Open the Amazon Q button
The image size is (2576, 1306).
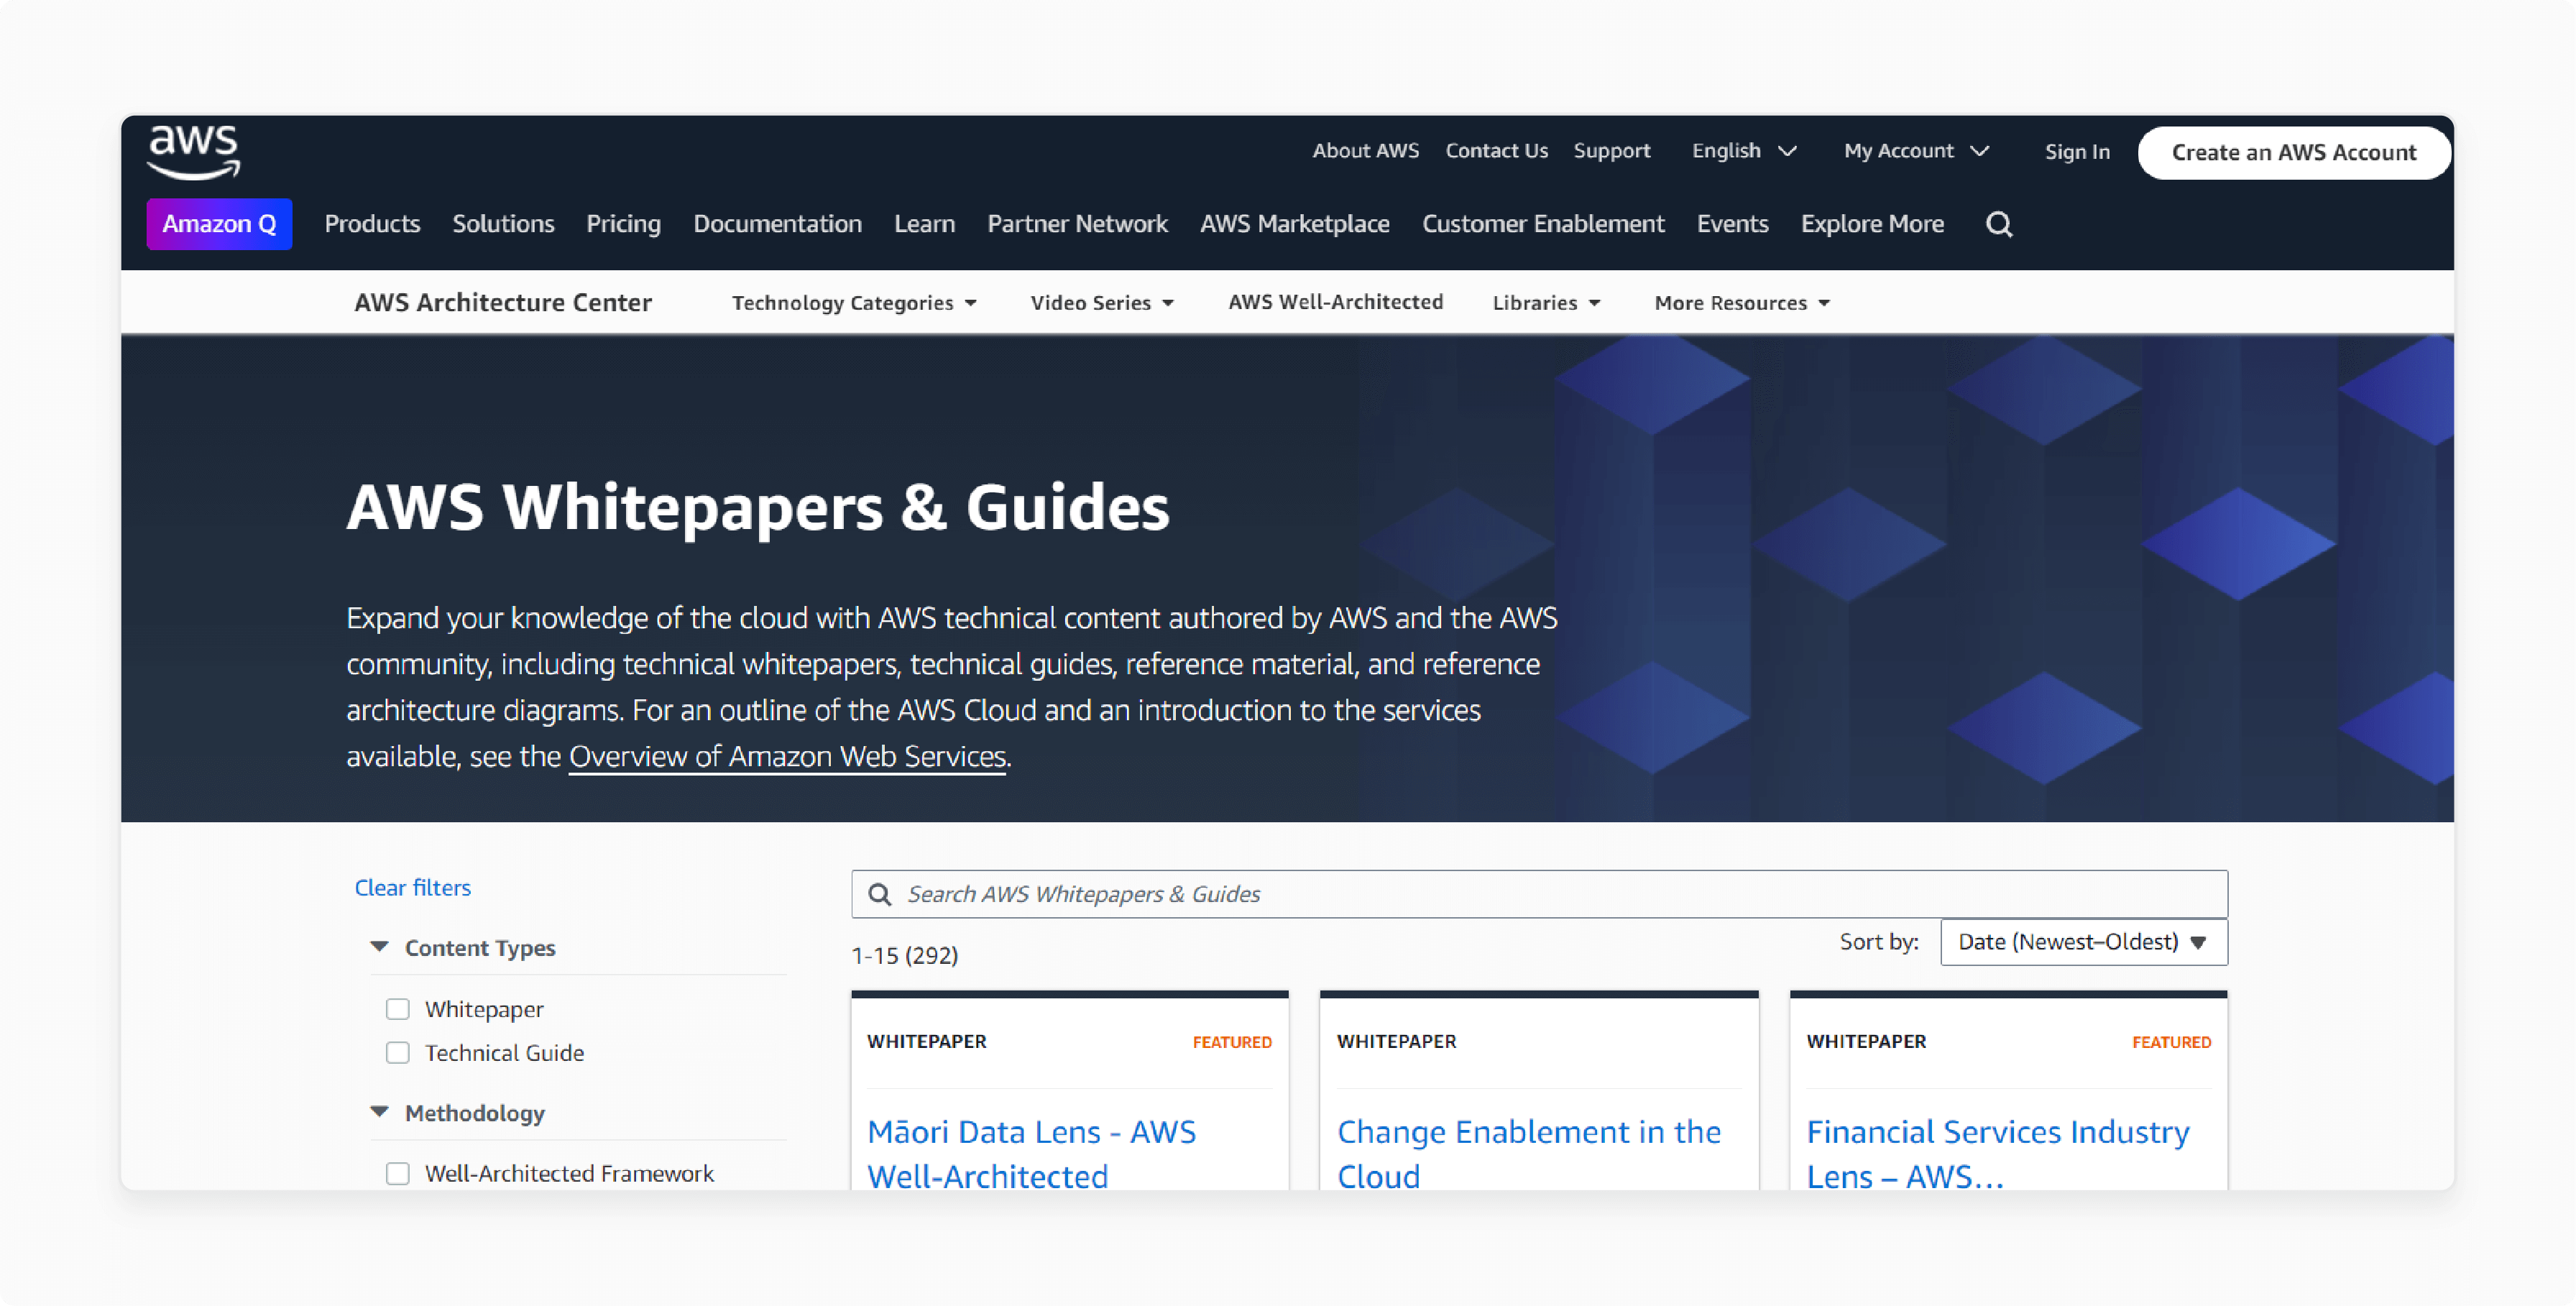point(219,224)
